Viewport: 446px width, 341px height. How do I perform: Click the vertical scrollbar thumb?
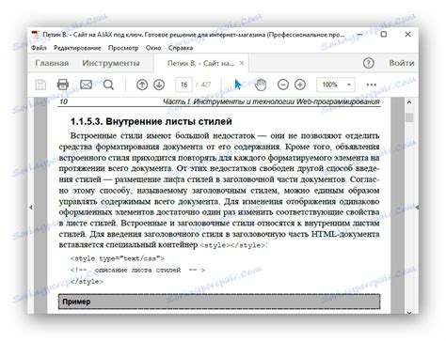409,117
